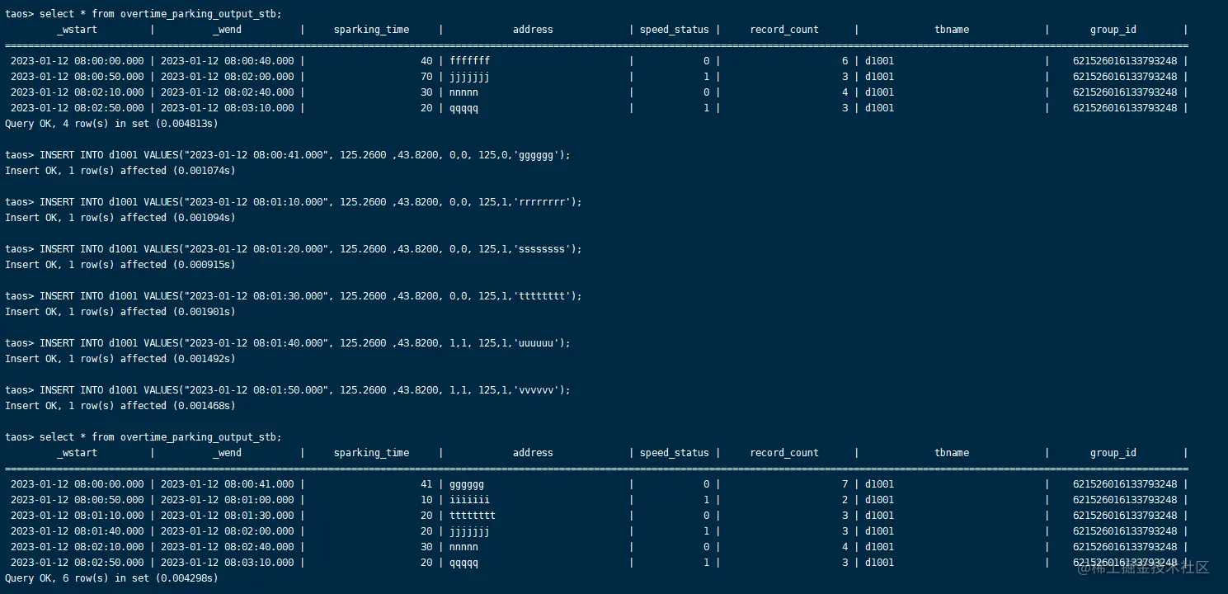1228x594 pixels.
Task: Select the INSERT statement ending with 'vvvvvv'
Action: pos(305,390)
